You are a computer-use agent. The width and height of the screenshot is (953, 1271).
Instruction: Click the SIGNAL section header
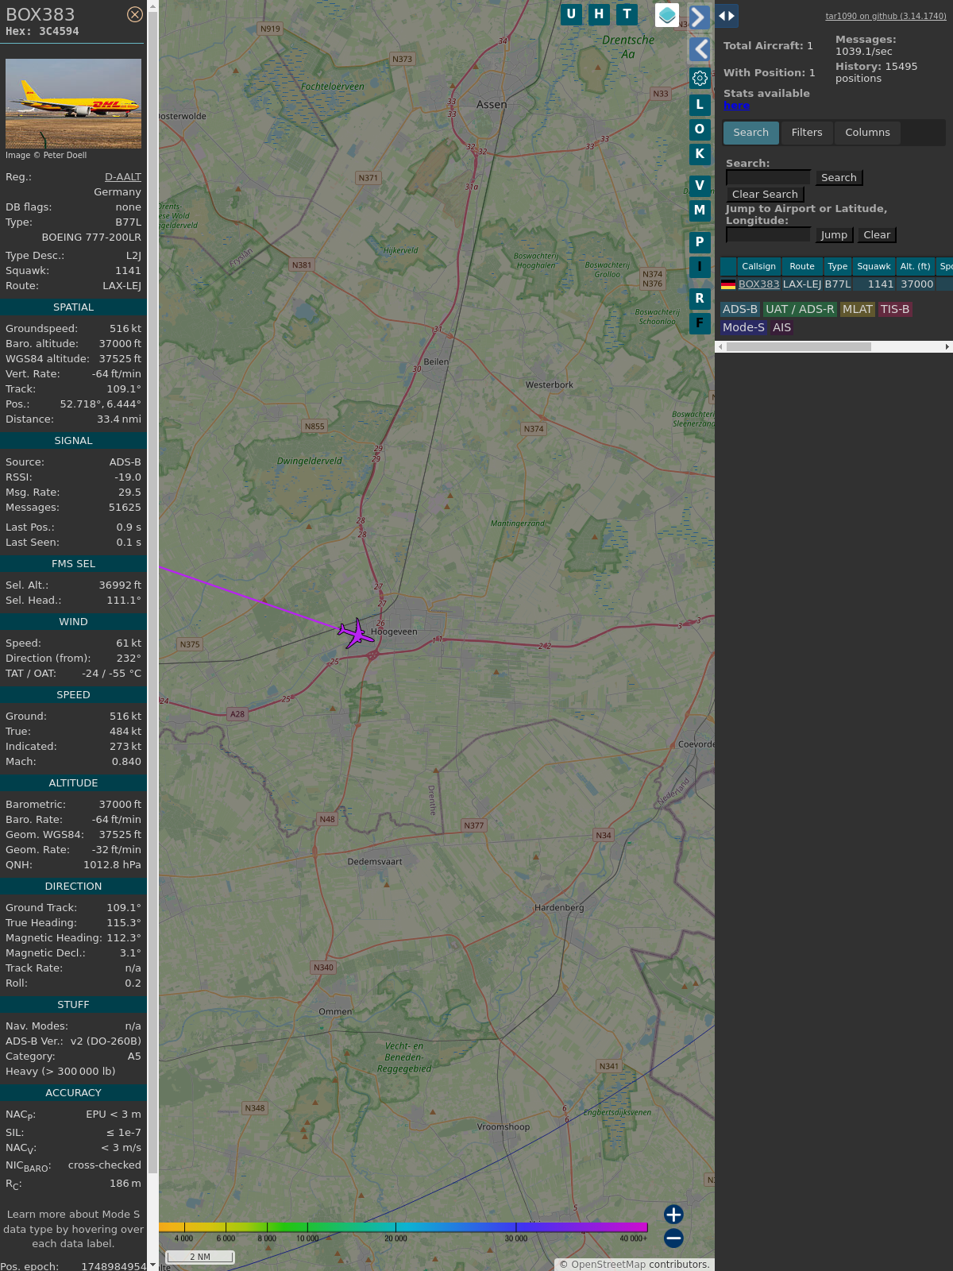coord(73,441)
